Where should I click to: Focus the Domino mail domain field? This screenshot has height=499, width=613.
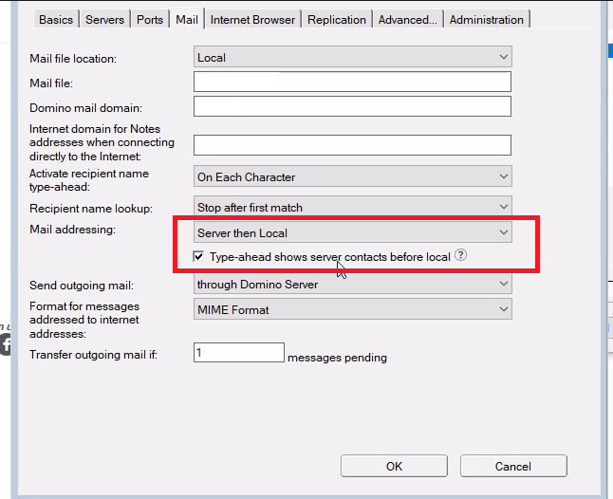pos(352,107)
